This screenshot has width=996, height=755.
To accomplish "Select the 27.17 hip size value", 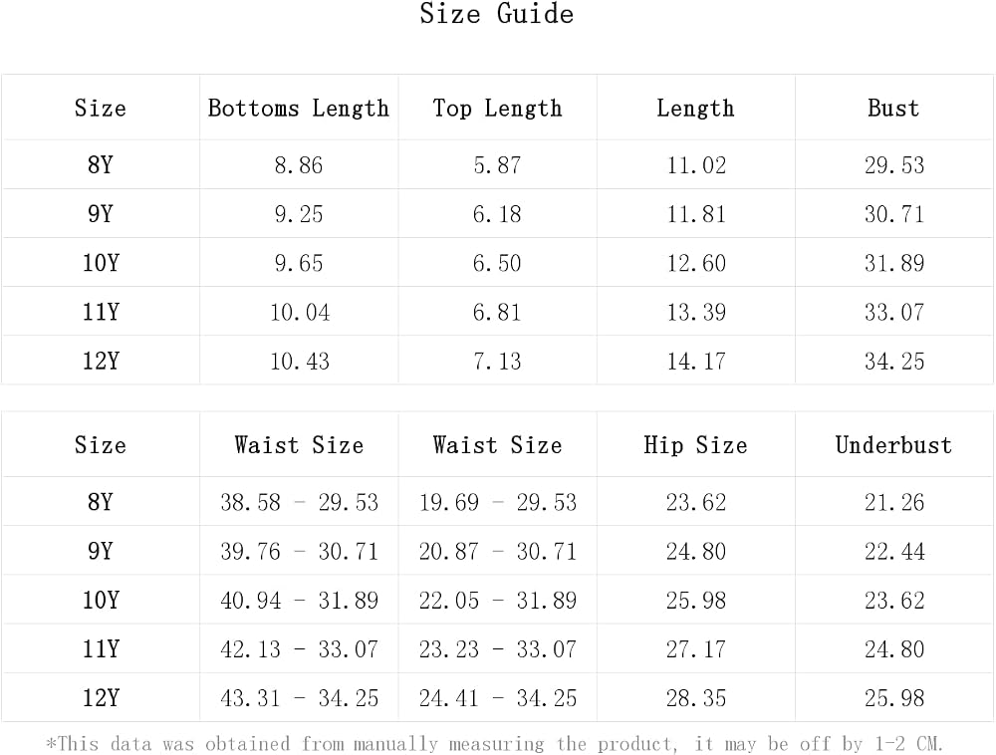I will (x=696, y=649).
